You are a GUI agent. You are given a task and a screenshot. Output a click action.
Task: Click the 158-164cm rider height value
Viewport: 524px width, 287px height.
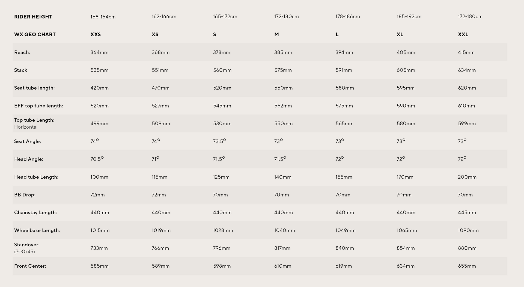[x=103, y=17]
